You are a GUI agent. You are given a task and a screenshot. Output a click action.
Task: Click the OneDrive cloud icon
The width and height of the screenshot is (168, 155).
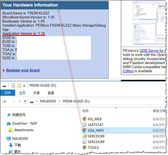9,124
